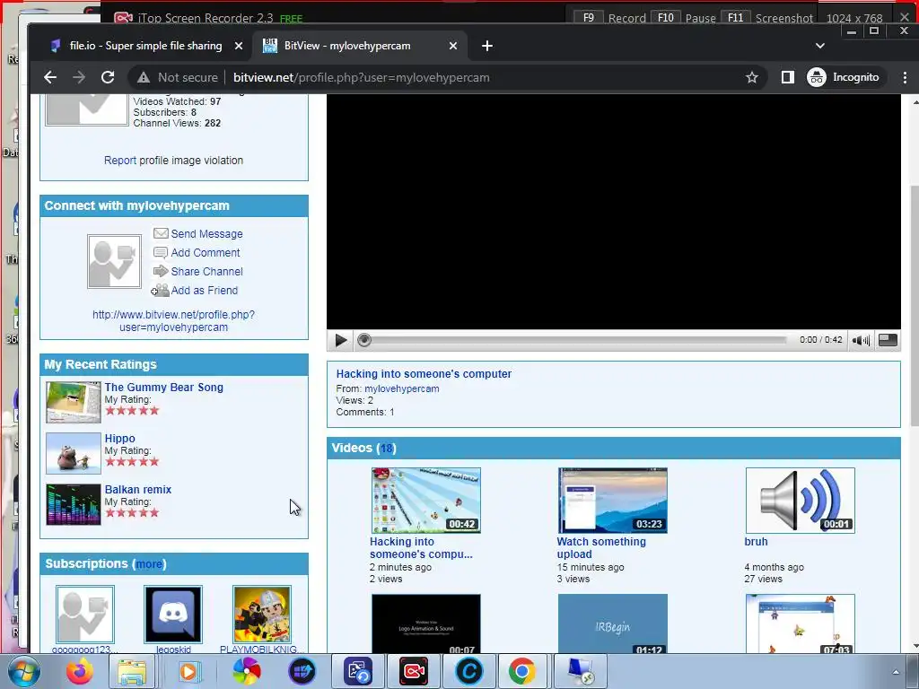The width and height of the screenshot is (919, 689).
Task: Launch Firefox from the taskbar
Action: [79, 671]
